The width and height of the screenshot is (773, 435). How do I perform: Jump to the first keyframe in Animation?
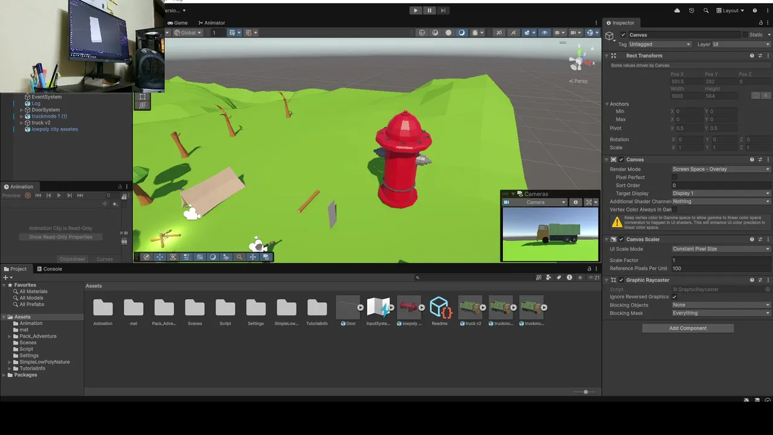click(x=38, y=196)
